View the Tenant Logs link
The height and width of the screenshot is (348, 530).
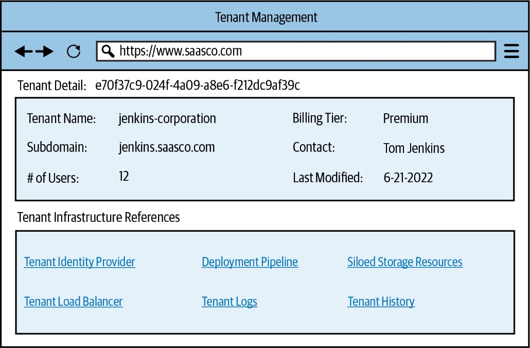click(229, 302)
